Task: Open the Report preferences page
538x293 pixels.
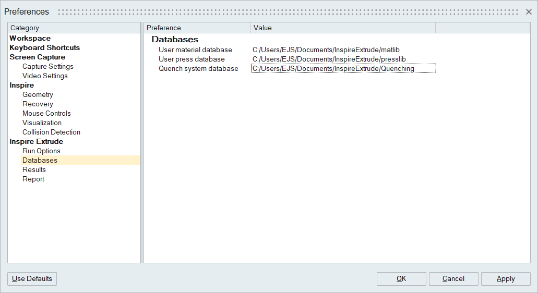Action: tap(33, 179)
